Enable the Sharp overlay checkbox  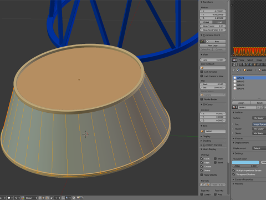215,158
